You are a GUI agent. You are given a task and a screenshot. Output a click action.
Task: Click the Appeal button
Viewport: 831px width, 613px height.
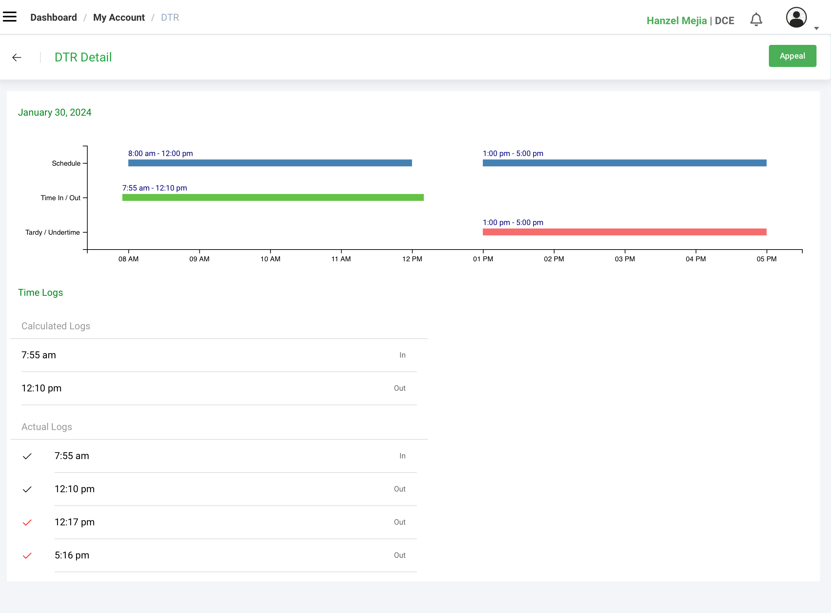792,56
